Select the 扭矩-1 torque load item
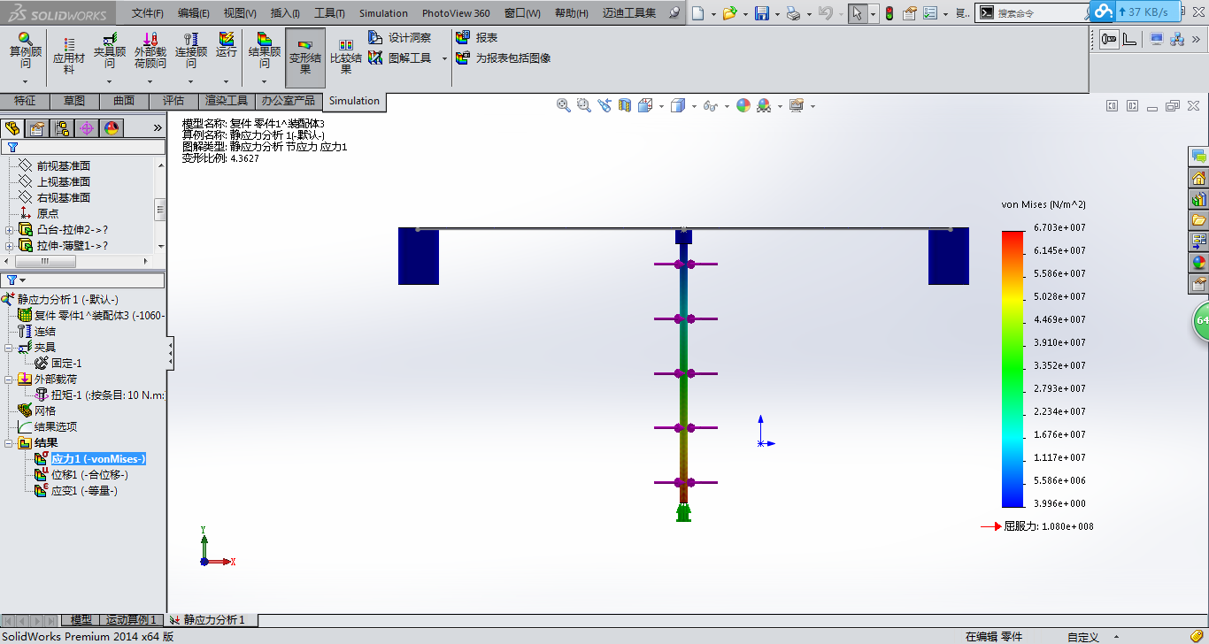Viewport: 1209px width, 644px height. tap(100, 395)
